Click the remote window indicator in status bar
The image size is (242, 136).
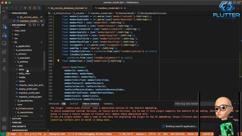[x=3, y=134]
